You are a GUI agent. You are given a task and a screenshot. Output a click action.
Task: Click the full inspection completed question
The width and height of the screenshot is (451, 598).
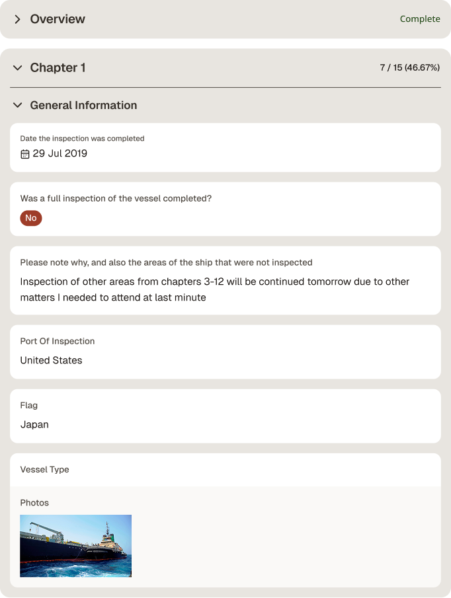coord(116,198)
